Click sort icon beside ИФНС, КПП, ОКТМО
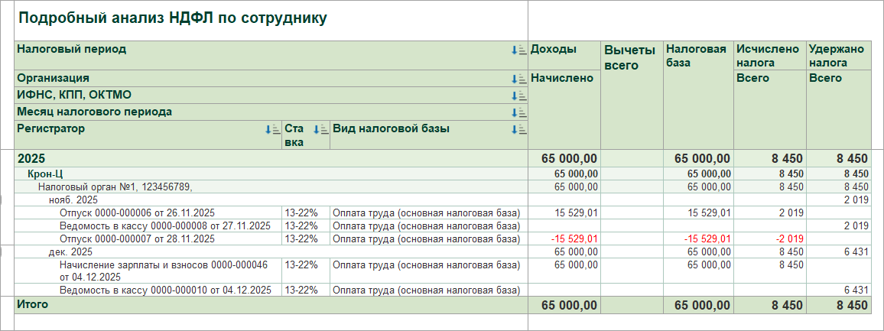This screenshot has height=331, width=884. coord(518,96)
